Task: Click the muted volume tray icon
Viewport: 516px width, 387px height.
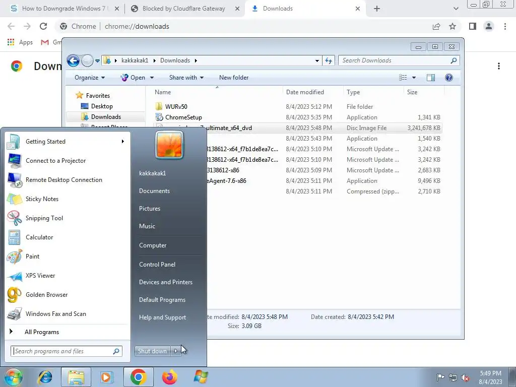Action: click(x=465, y=377)
